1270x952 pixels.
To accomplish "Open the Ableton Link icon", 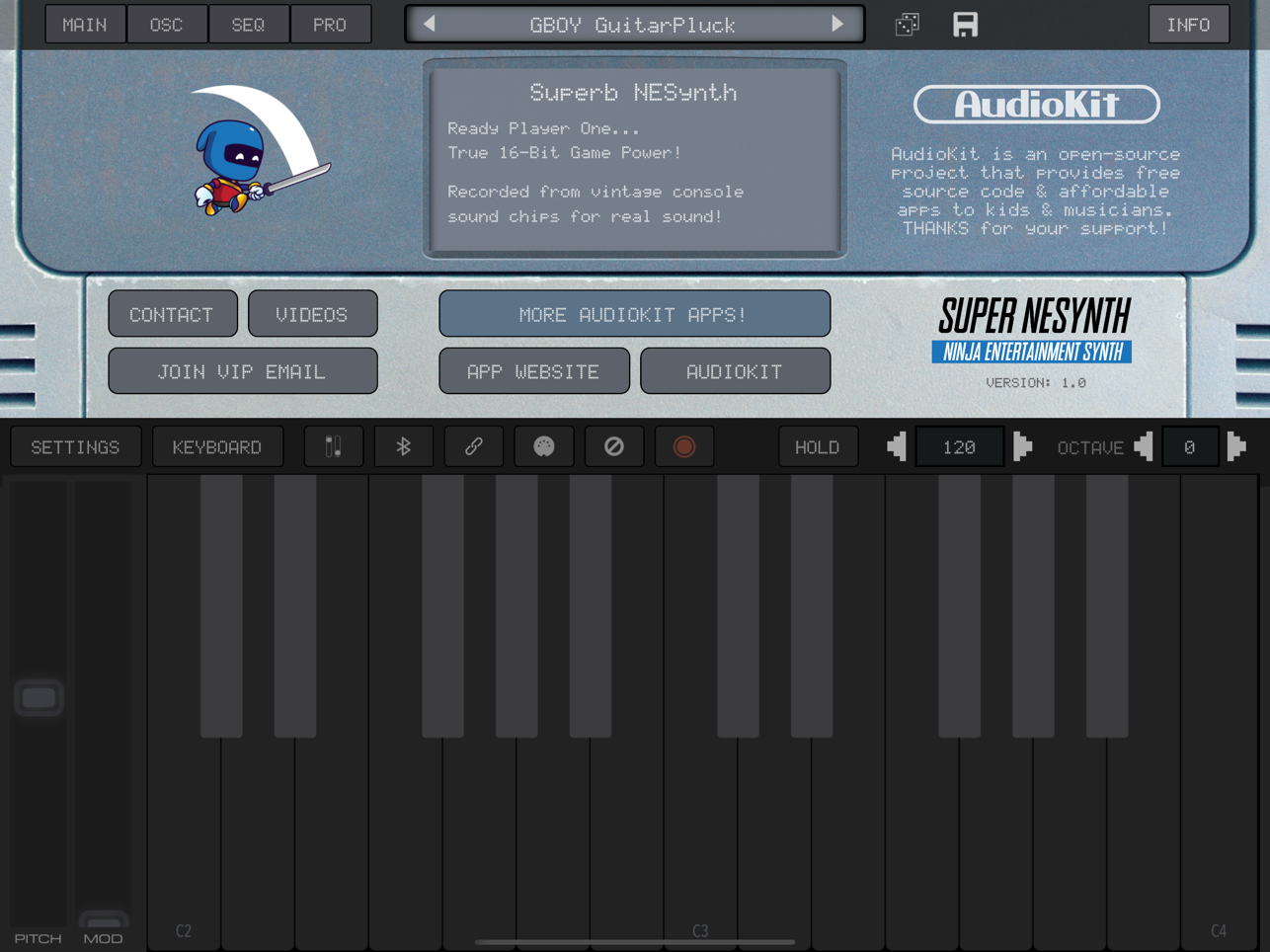I will point(474,447).
